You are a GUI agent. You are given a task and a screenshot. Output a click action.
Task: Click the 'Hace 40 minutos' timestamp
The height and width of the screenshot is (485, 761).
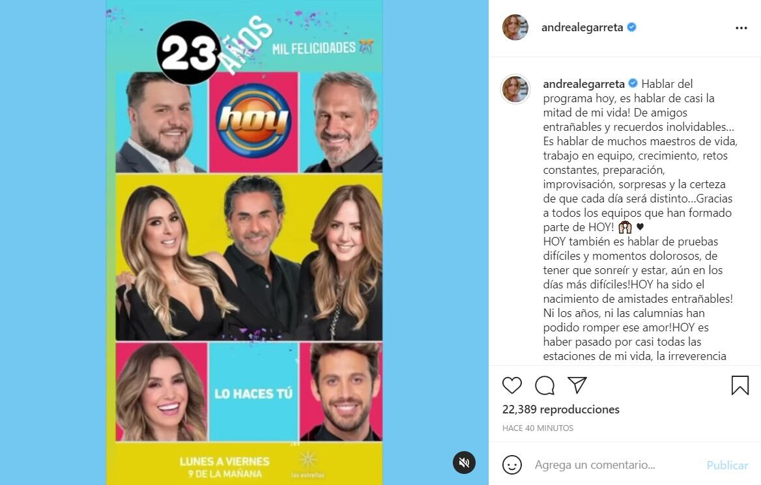point(538,428)
